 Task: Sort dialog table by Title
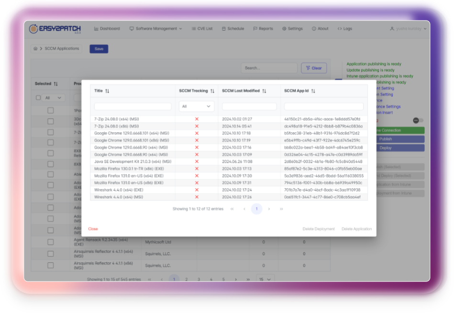[107, 91]
